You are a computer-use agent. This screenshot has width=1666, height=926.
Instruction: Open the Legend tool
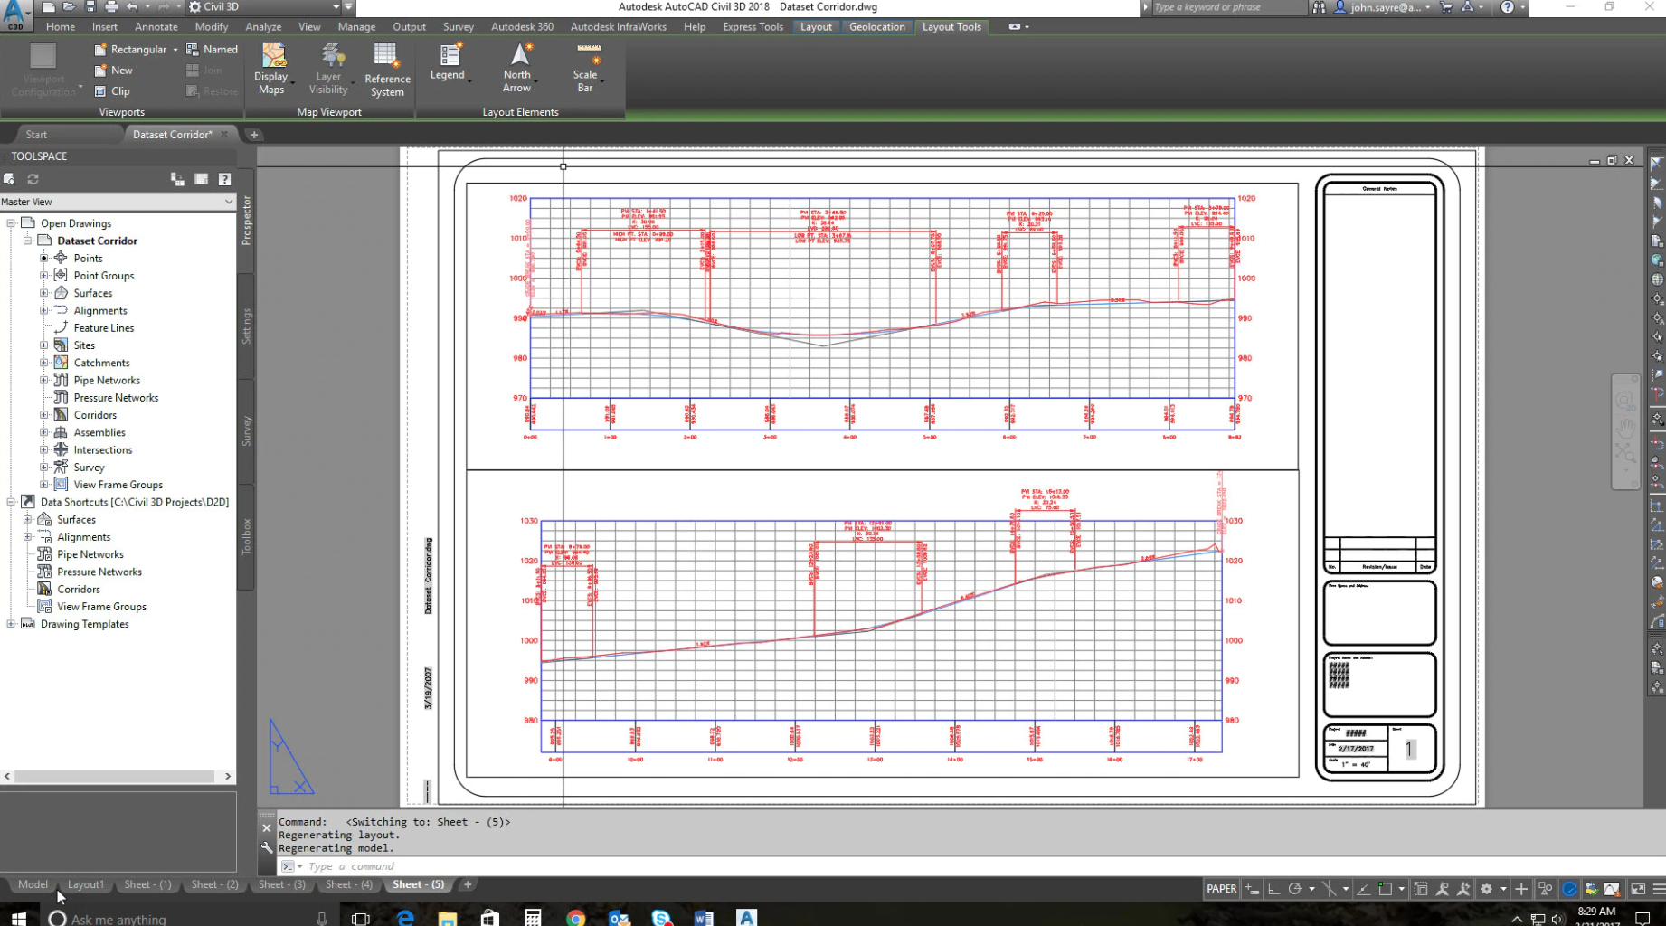(x=447, y=63)
